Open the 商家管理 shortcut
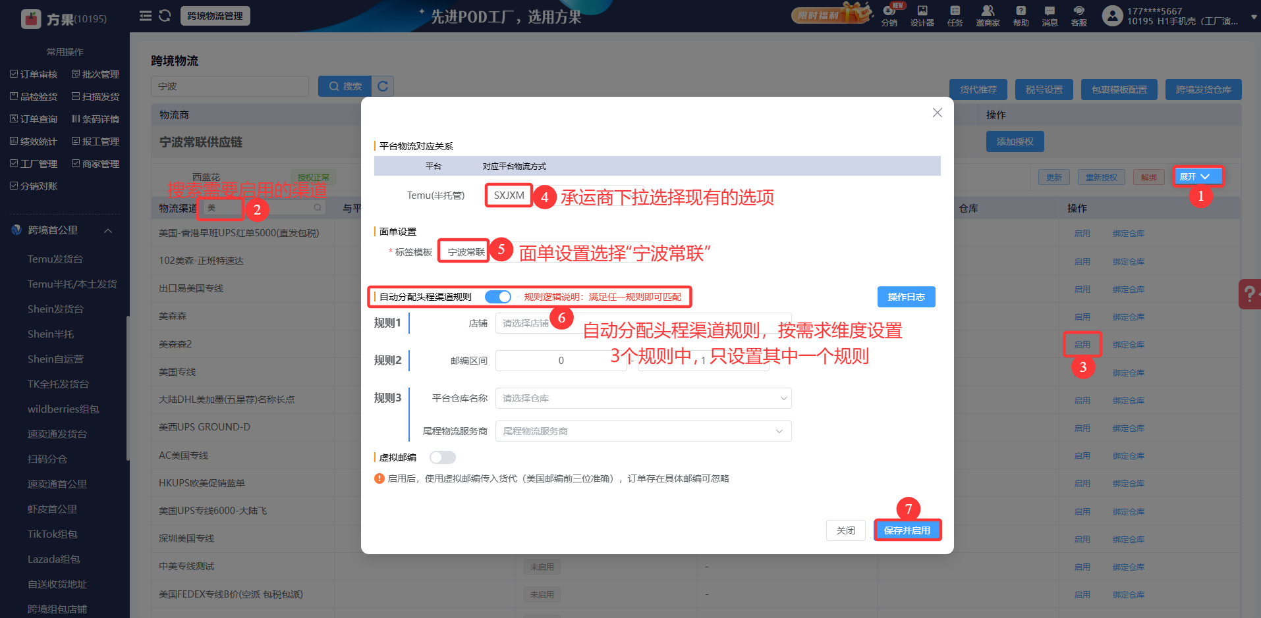 96,164
